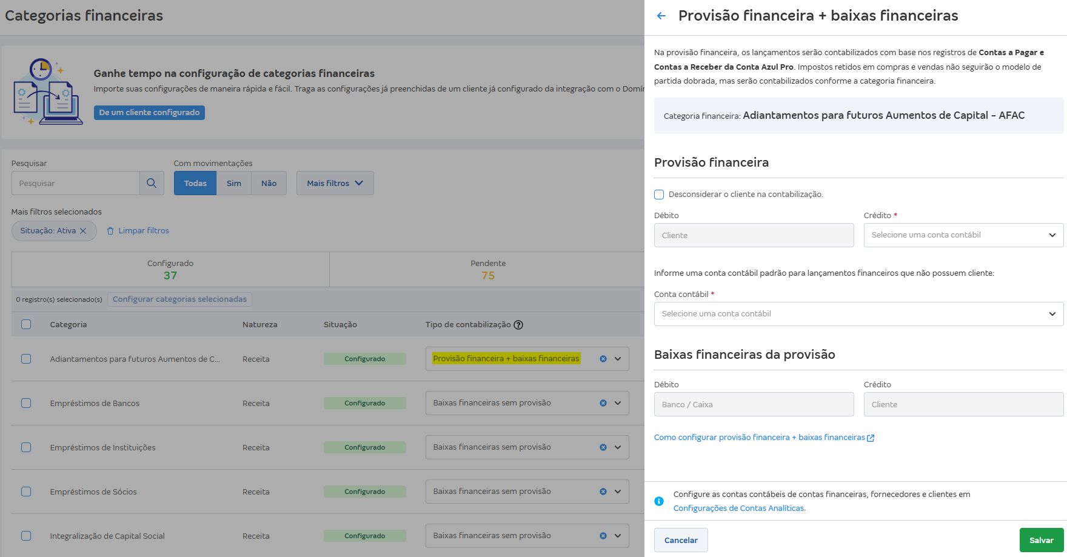The height and width of the screenshot is (557, 1067).
Task: Open the Crédito conta contábil dropdown
Action: pos(963,235)
